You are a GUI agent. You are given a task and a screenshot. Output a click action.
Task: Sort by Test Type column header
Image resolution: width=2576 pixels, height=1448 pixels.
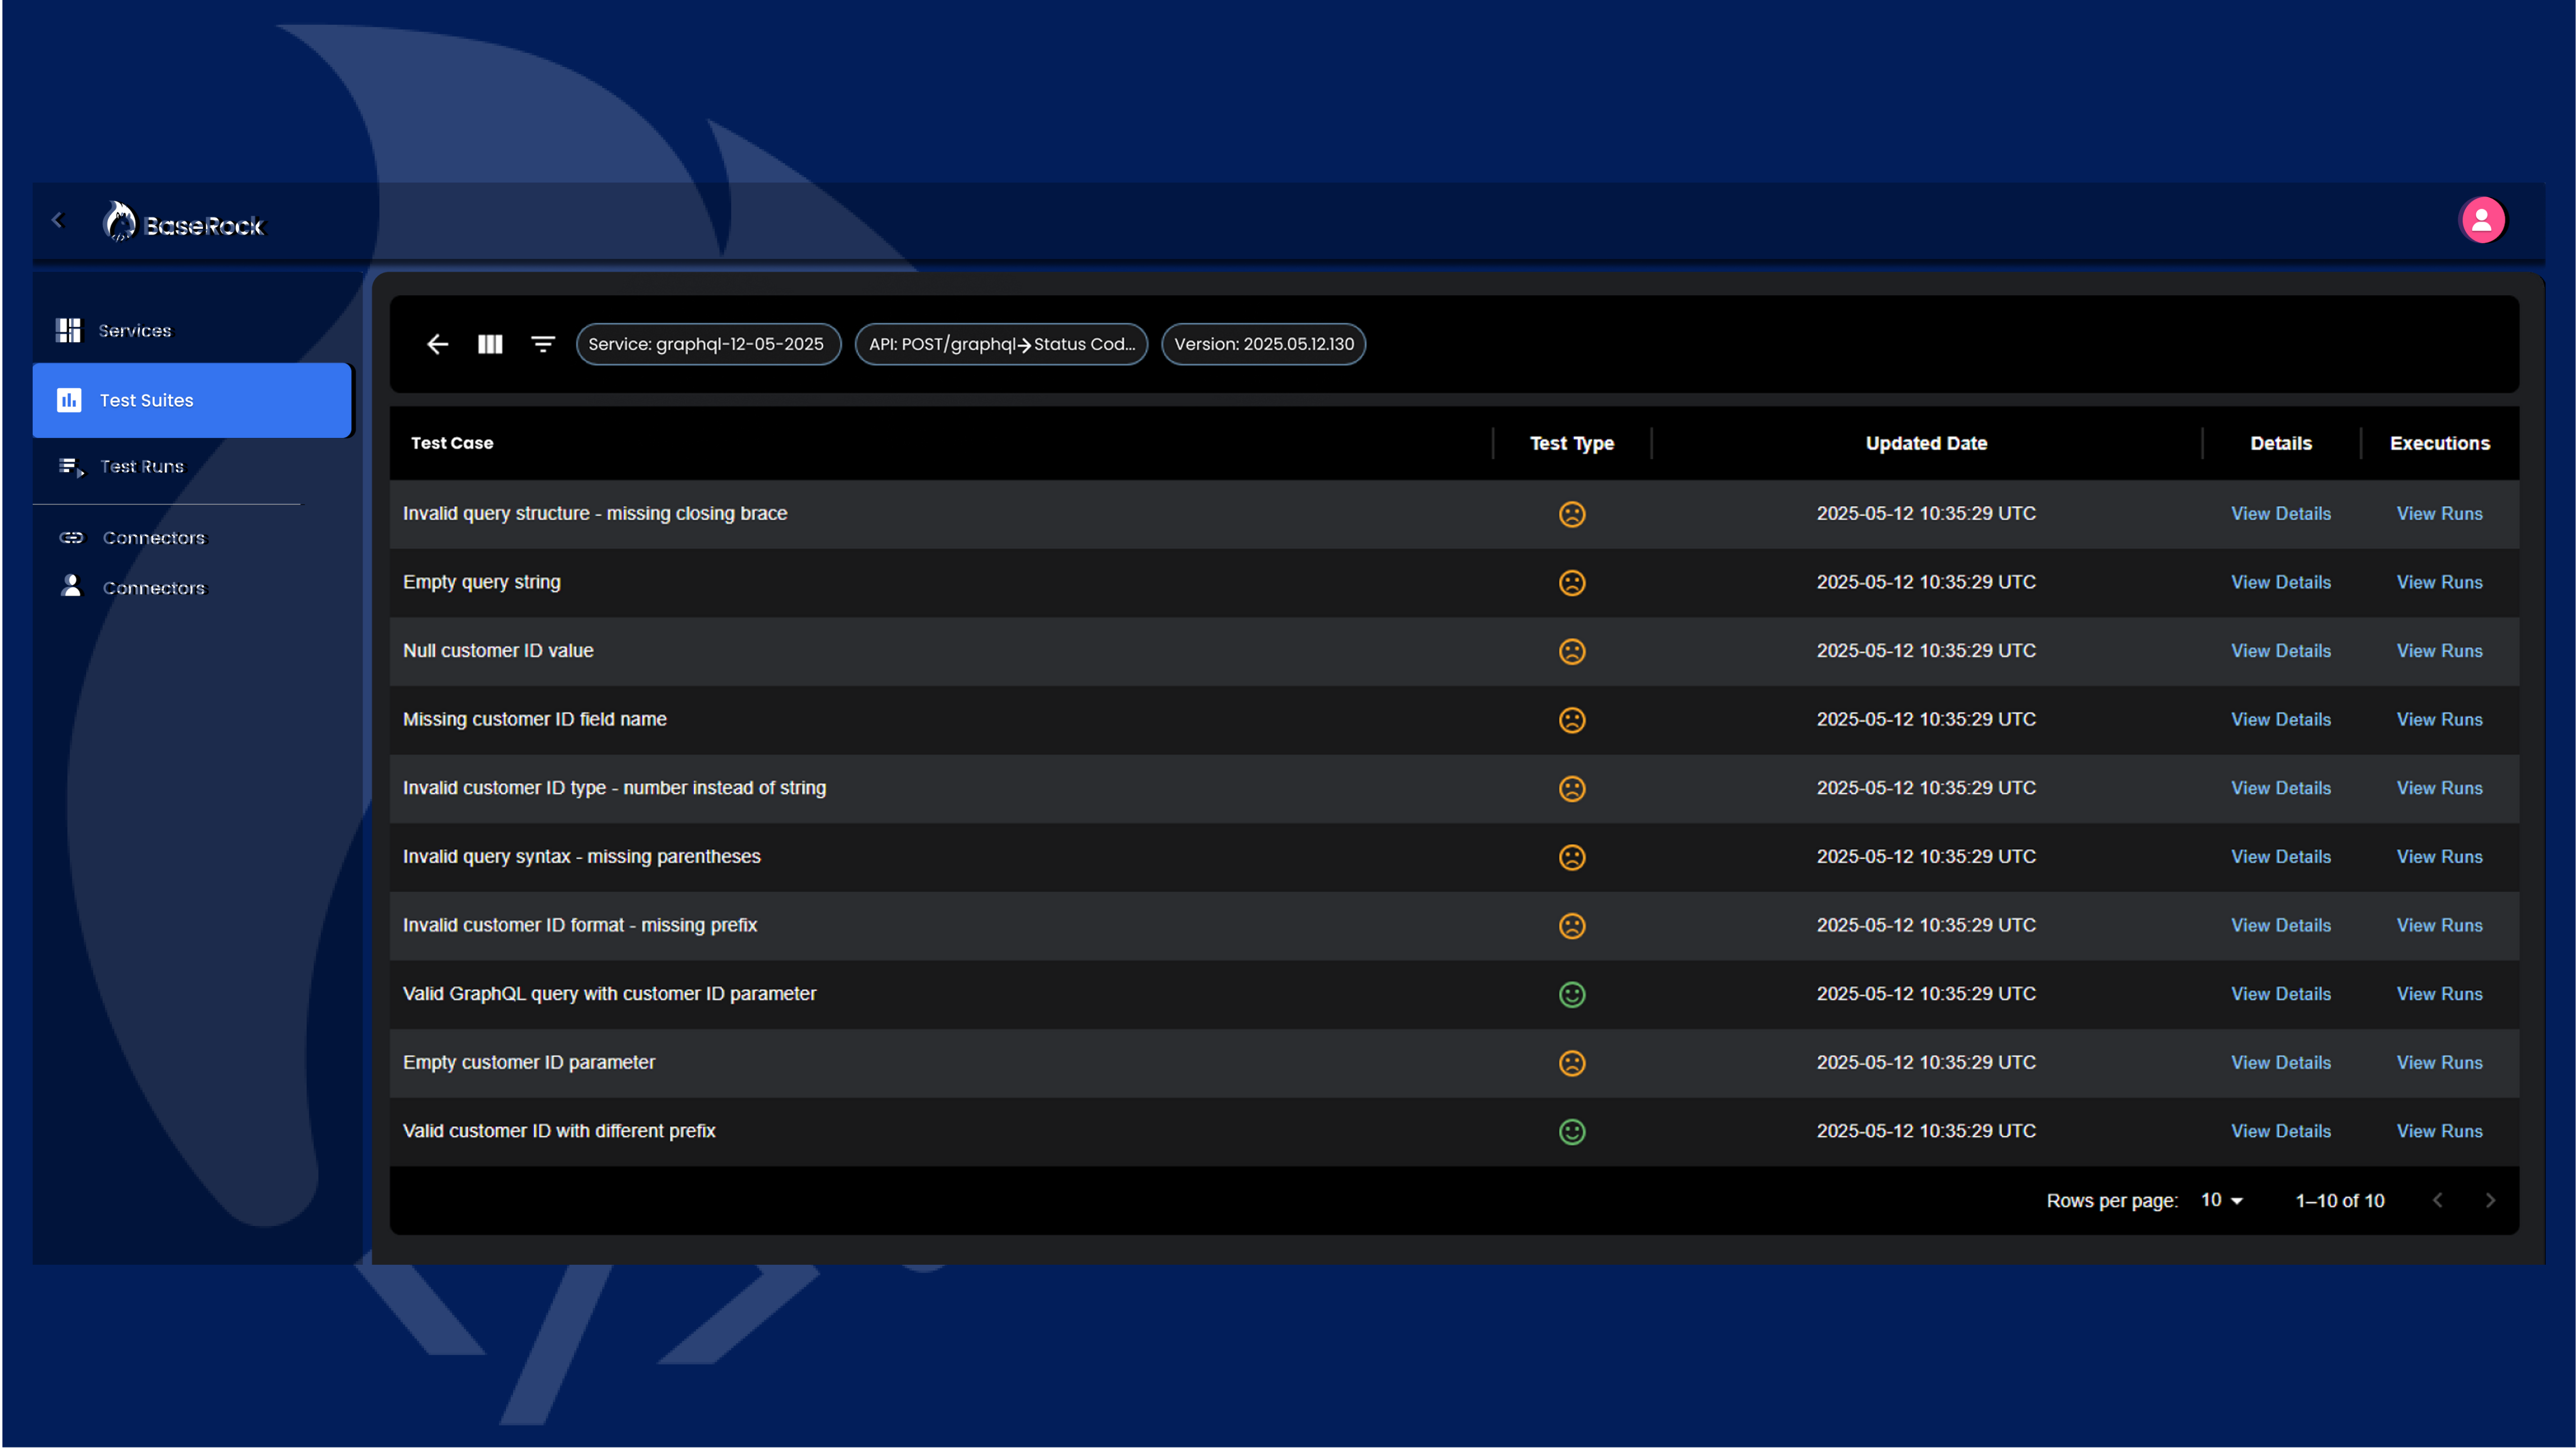click(1571, 443)
